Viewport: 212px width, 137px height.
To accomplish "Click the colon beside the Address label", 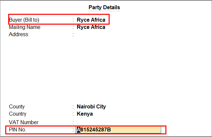I will (73, 34).
